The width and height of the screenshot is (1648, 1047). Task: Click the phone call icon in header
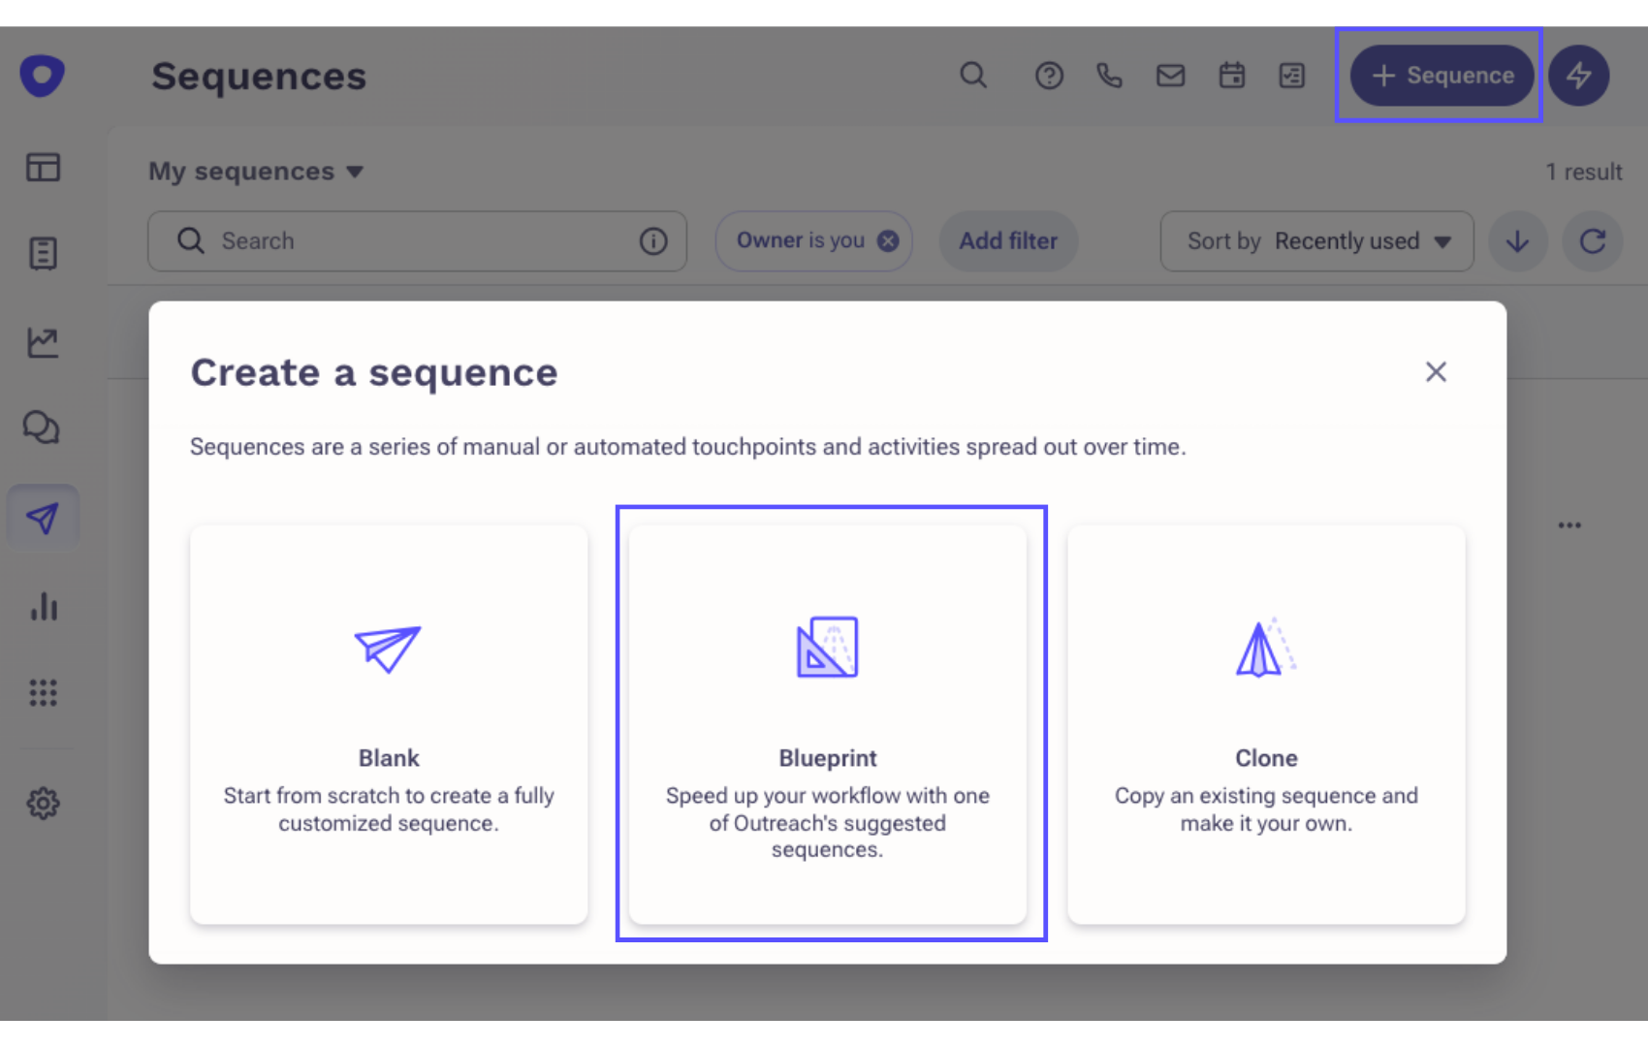point(1109,76)
